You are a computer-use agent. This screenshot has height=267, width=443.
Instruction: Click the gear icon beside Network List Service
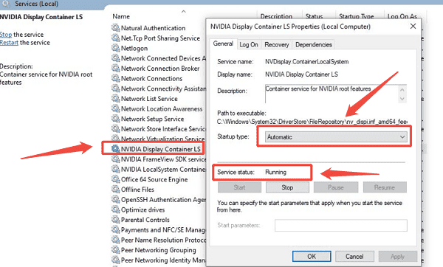click(x=115, y=99)
